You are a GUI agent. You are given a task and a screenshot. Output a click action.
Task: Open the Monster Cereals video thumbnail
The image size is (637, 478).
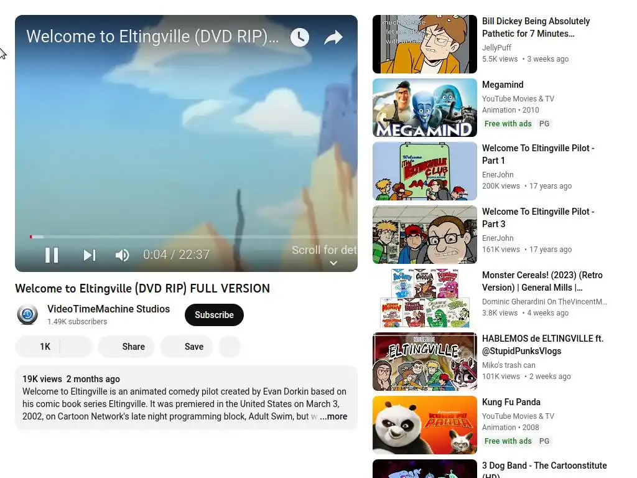coord(424,298)
